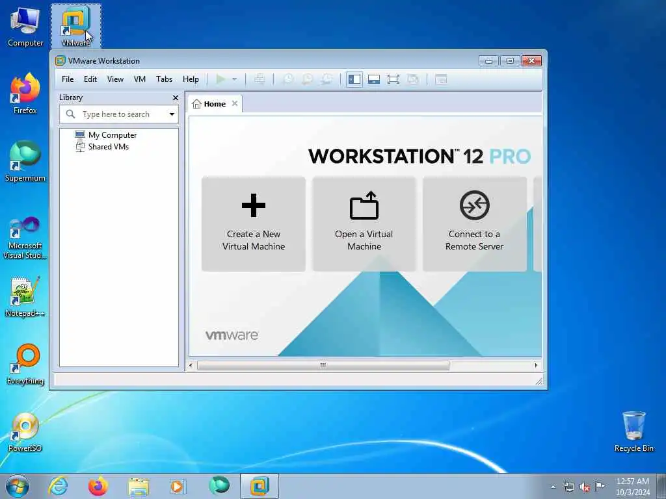Open the Help menu

[191, 79]
